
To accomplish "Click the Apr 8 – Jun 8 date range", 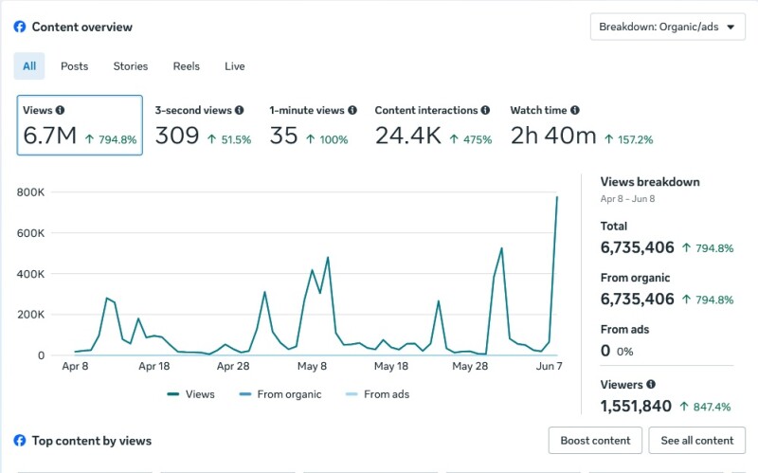I will click(x=627, y=199).
